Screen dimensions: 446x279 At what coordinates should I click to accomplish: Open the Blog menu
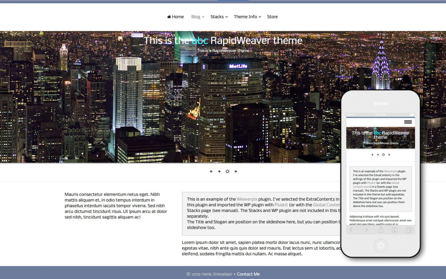[x=198, y=17]
